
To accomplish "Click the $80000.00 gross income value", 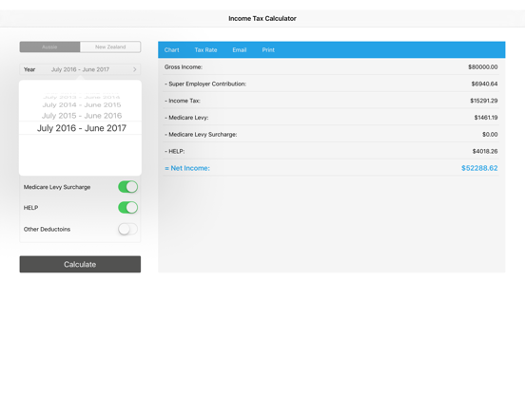I will point(483,67).
